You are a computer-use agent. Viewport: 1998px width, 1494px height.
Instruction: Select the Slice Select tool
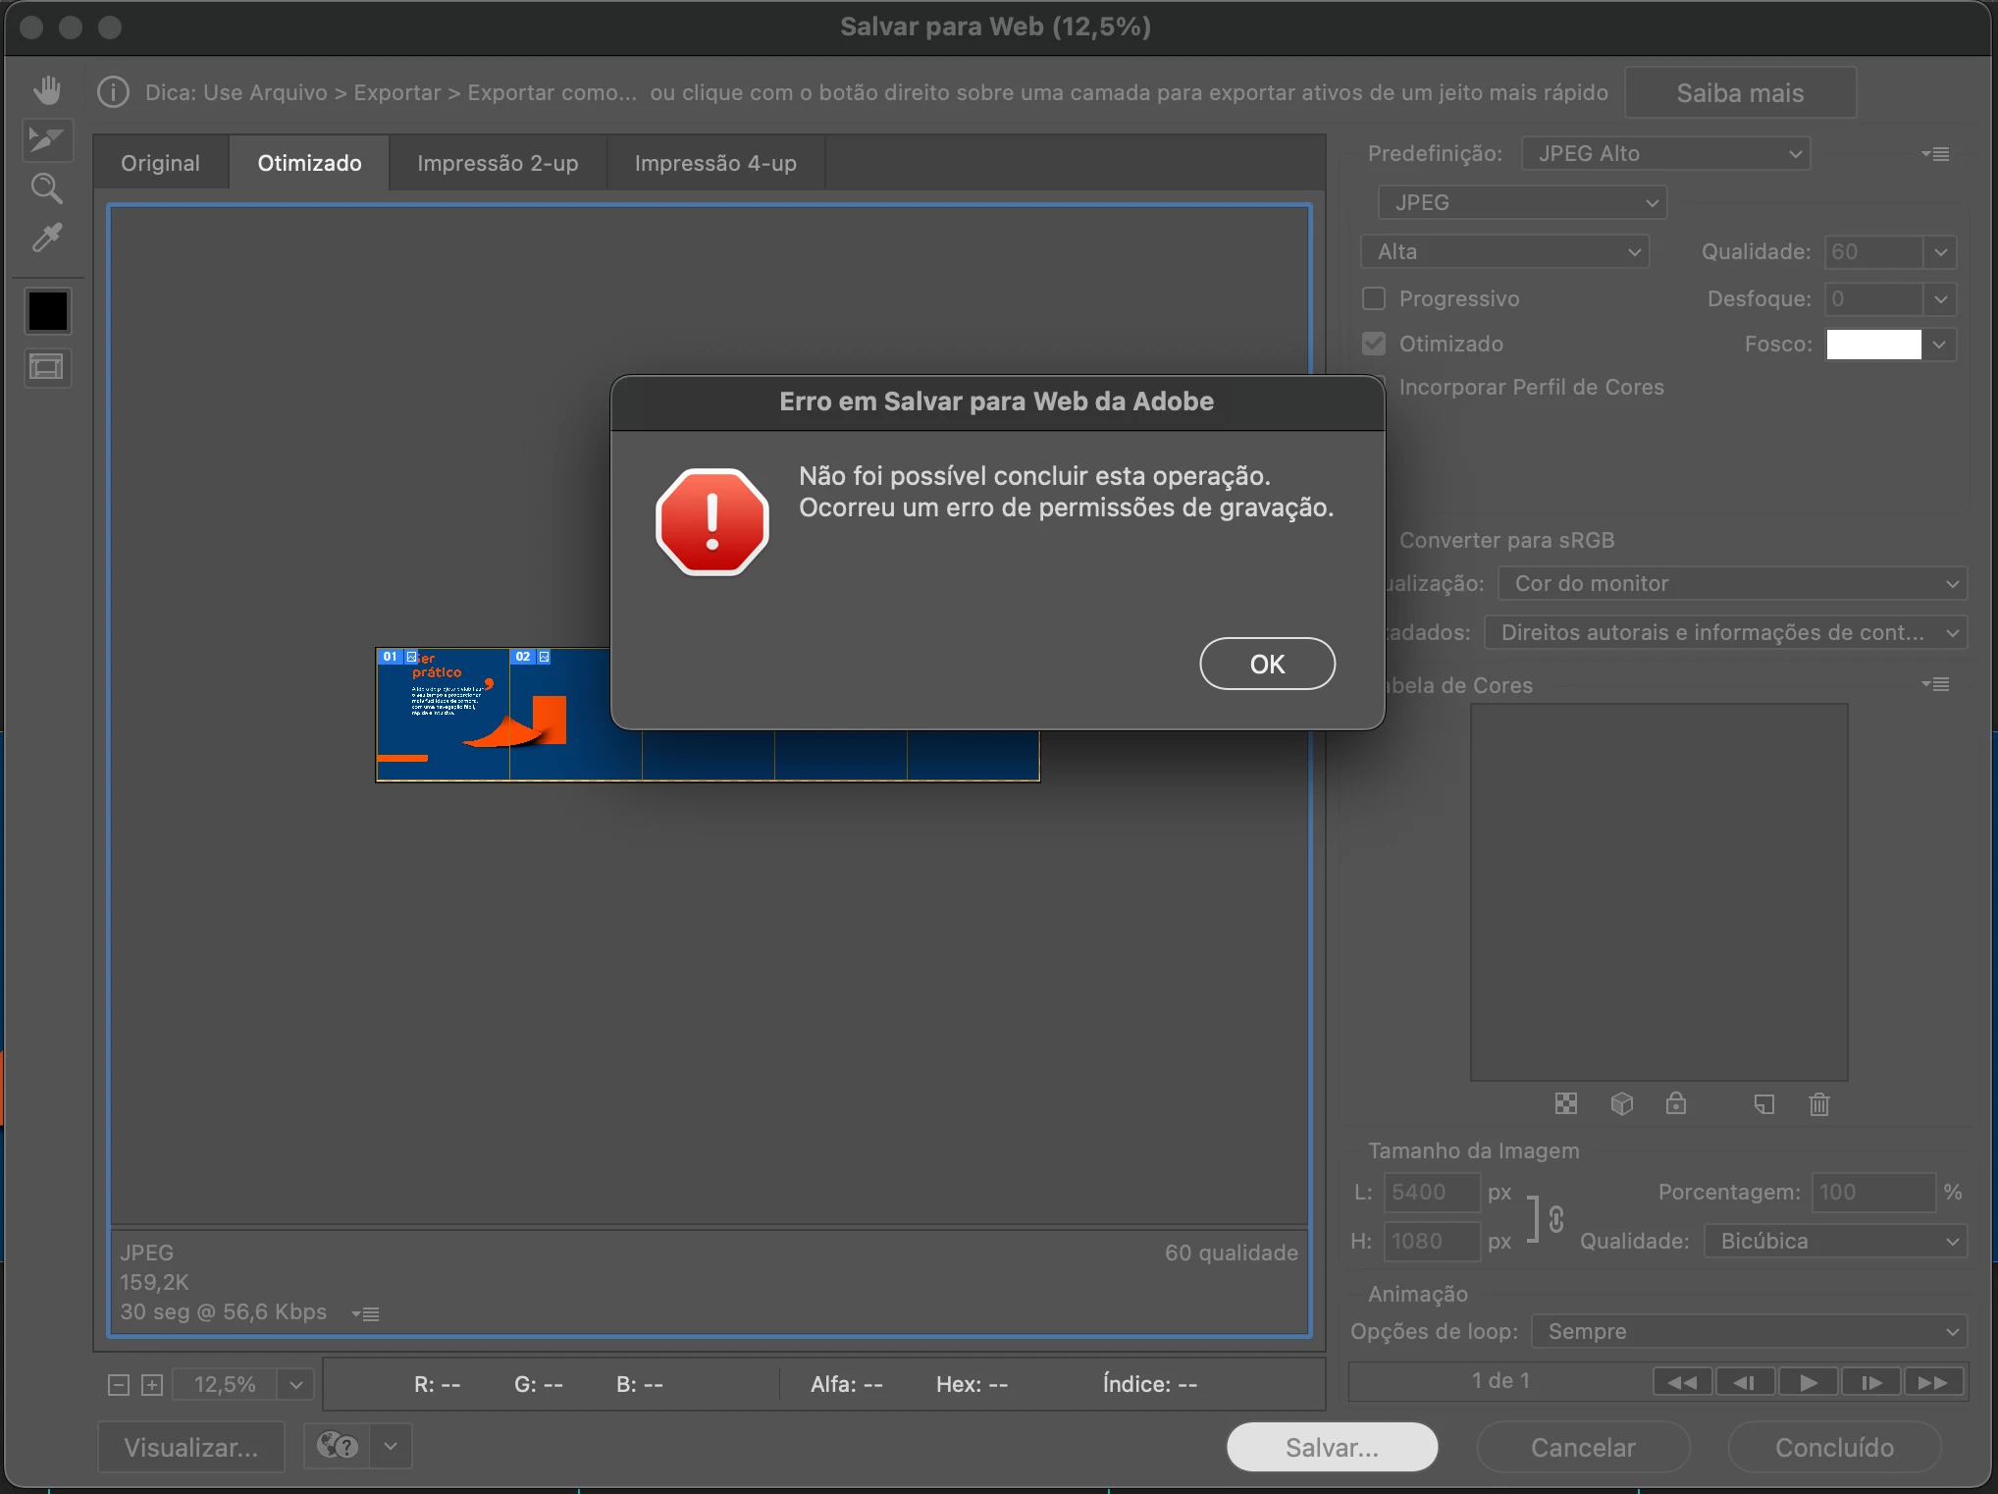coord(47,139)
